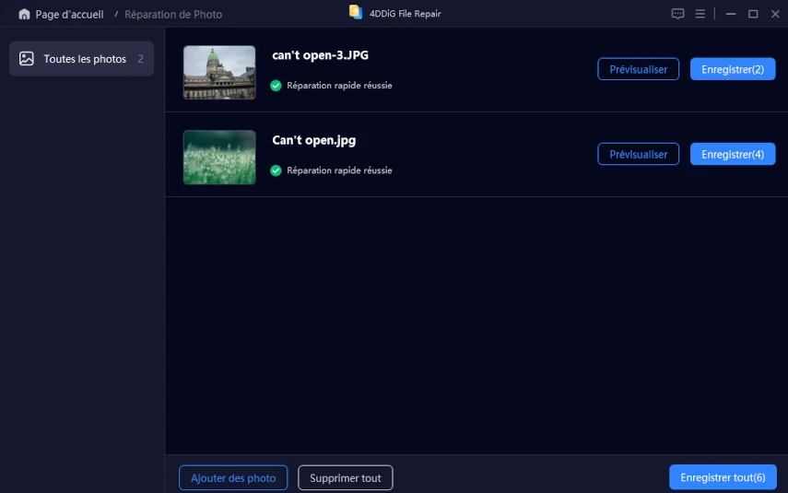788x493 pixels.
Task: Go to Page d'accueil breadcrumb
Action: [69, 15]
